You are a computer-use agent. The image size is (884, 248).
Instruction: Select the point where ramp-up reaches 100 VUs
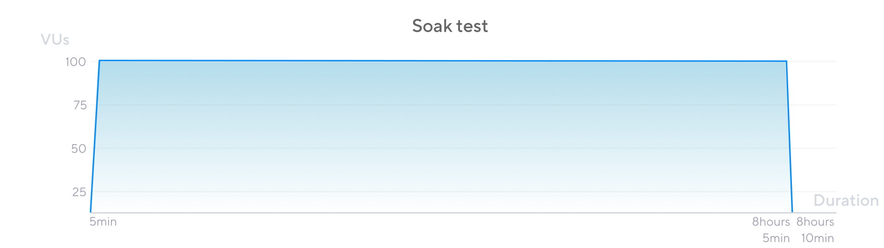pos(99,61)
